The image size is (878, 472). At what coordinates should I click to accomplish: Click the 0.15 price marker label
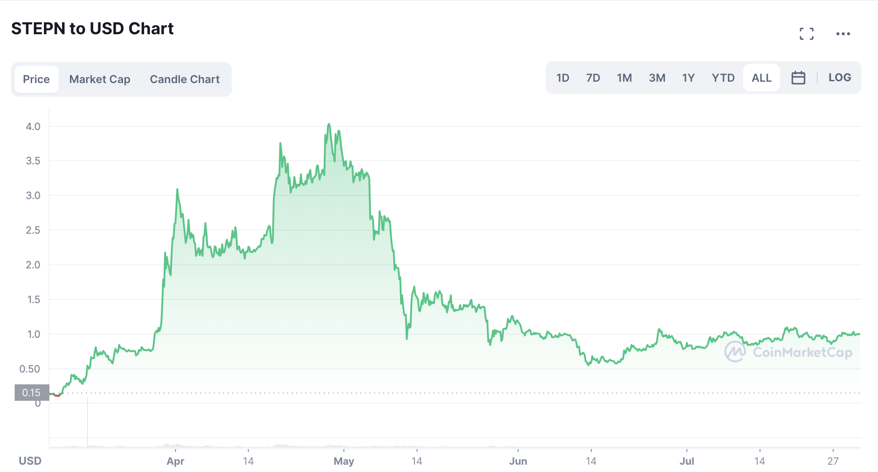pyautogui.click(x=32, y=393)
